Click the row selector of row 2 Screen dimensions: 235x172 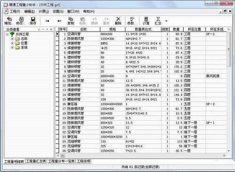[57, 39]
